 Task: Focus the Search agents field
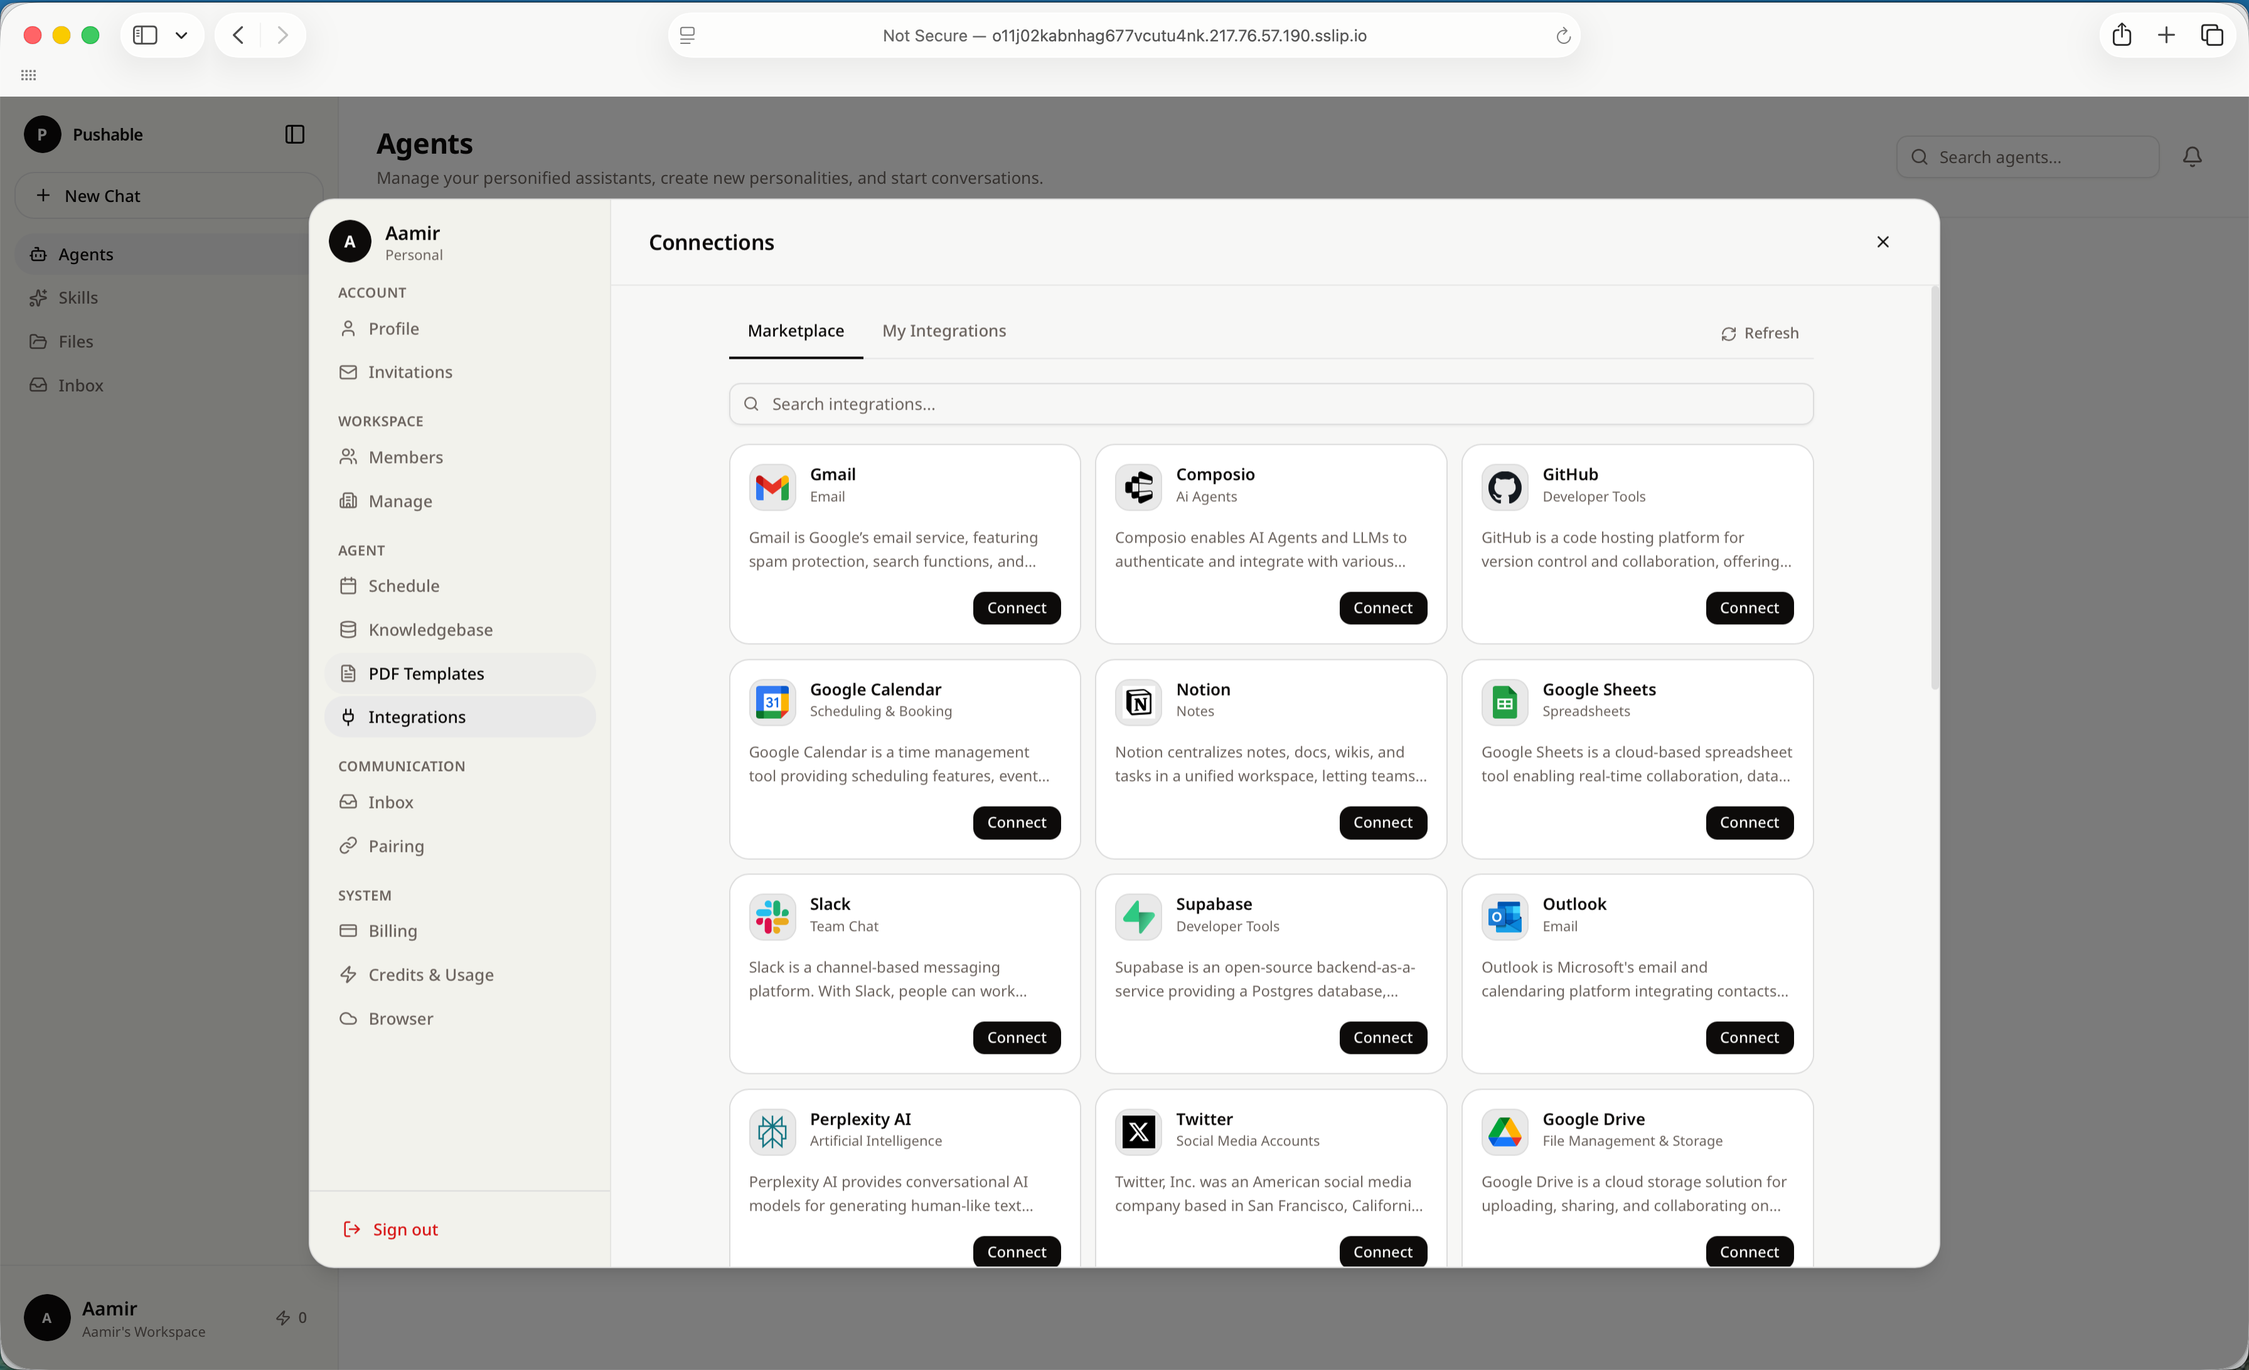pyautogui.click(x=2027, y=157)
